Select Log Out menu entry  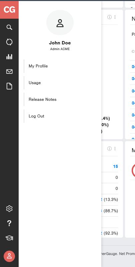[36, 116]
